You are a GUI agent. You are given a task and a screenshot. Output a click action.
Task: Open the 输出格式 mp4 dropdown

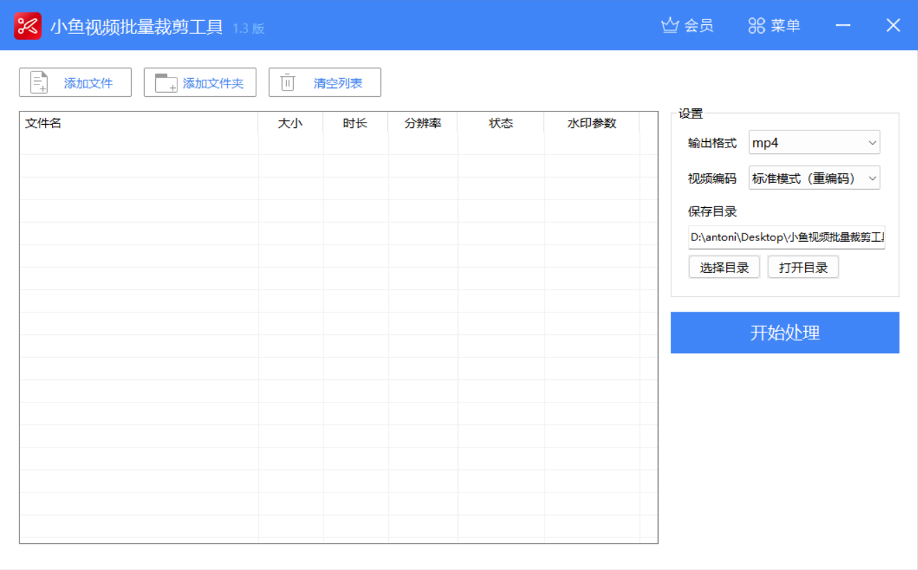(814, 142)
